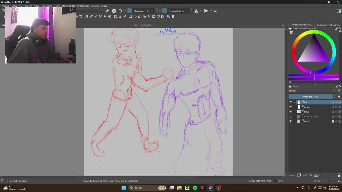Open the layer filter funnel dropdown
The height and width of the screenshot is (192, 342).
coord(339,91)
